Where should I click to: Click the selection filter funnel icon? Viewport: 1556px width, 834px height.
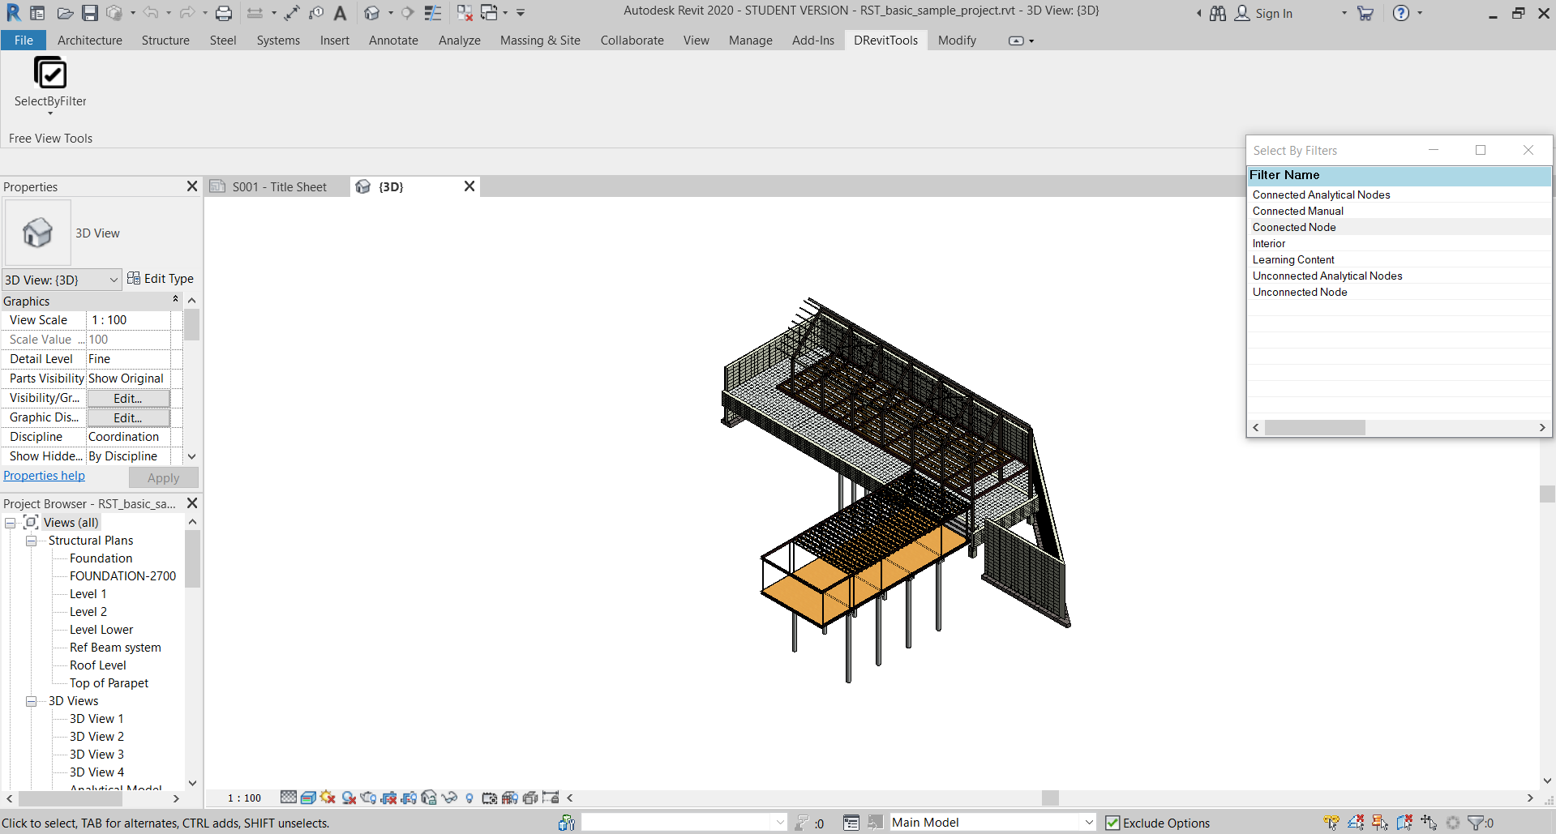click(x=1476, y=823)
